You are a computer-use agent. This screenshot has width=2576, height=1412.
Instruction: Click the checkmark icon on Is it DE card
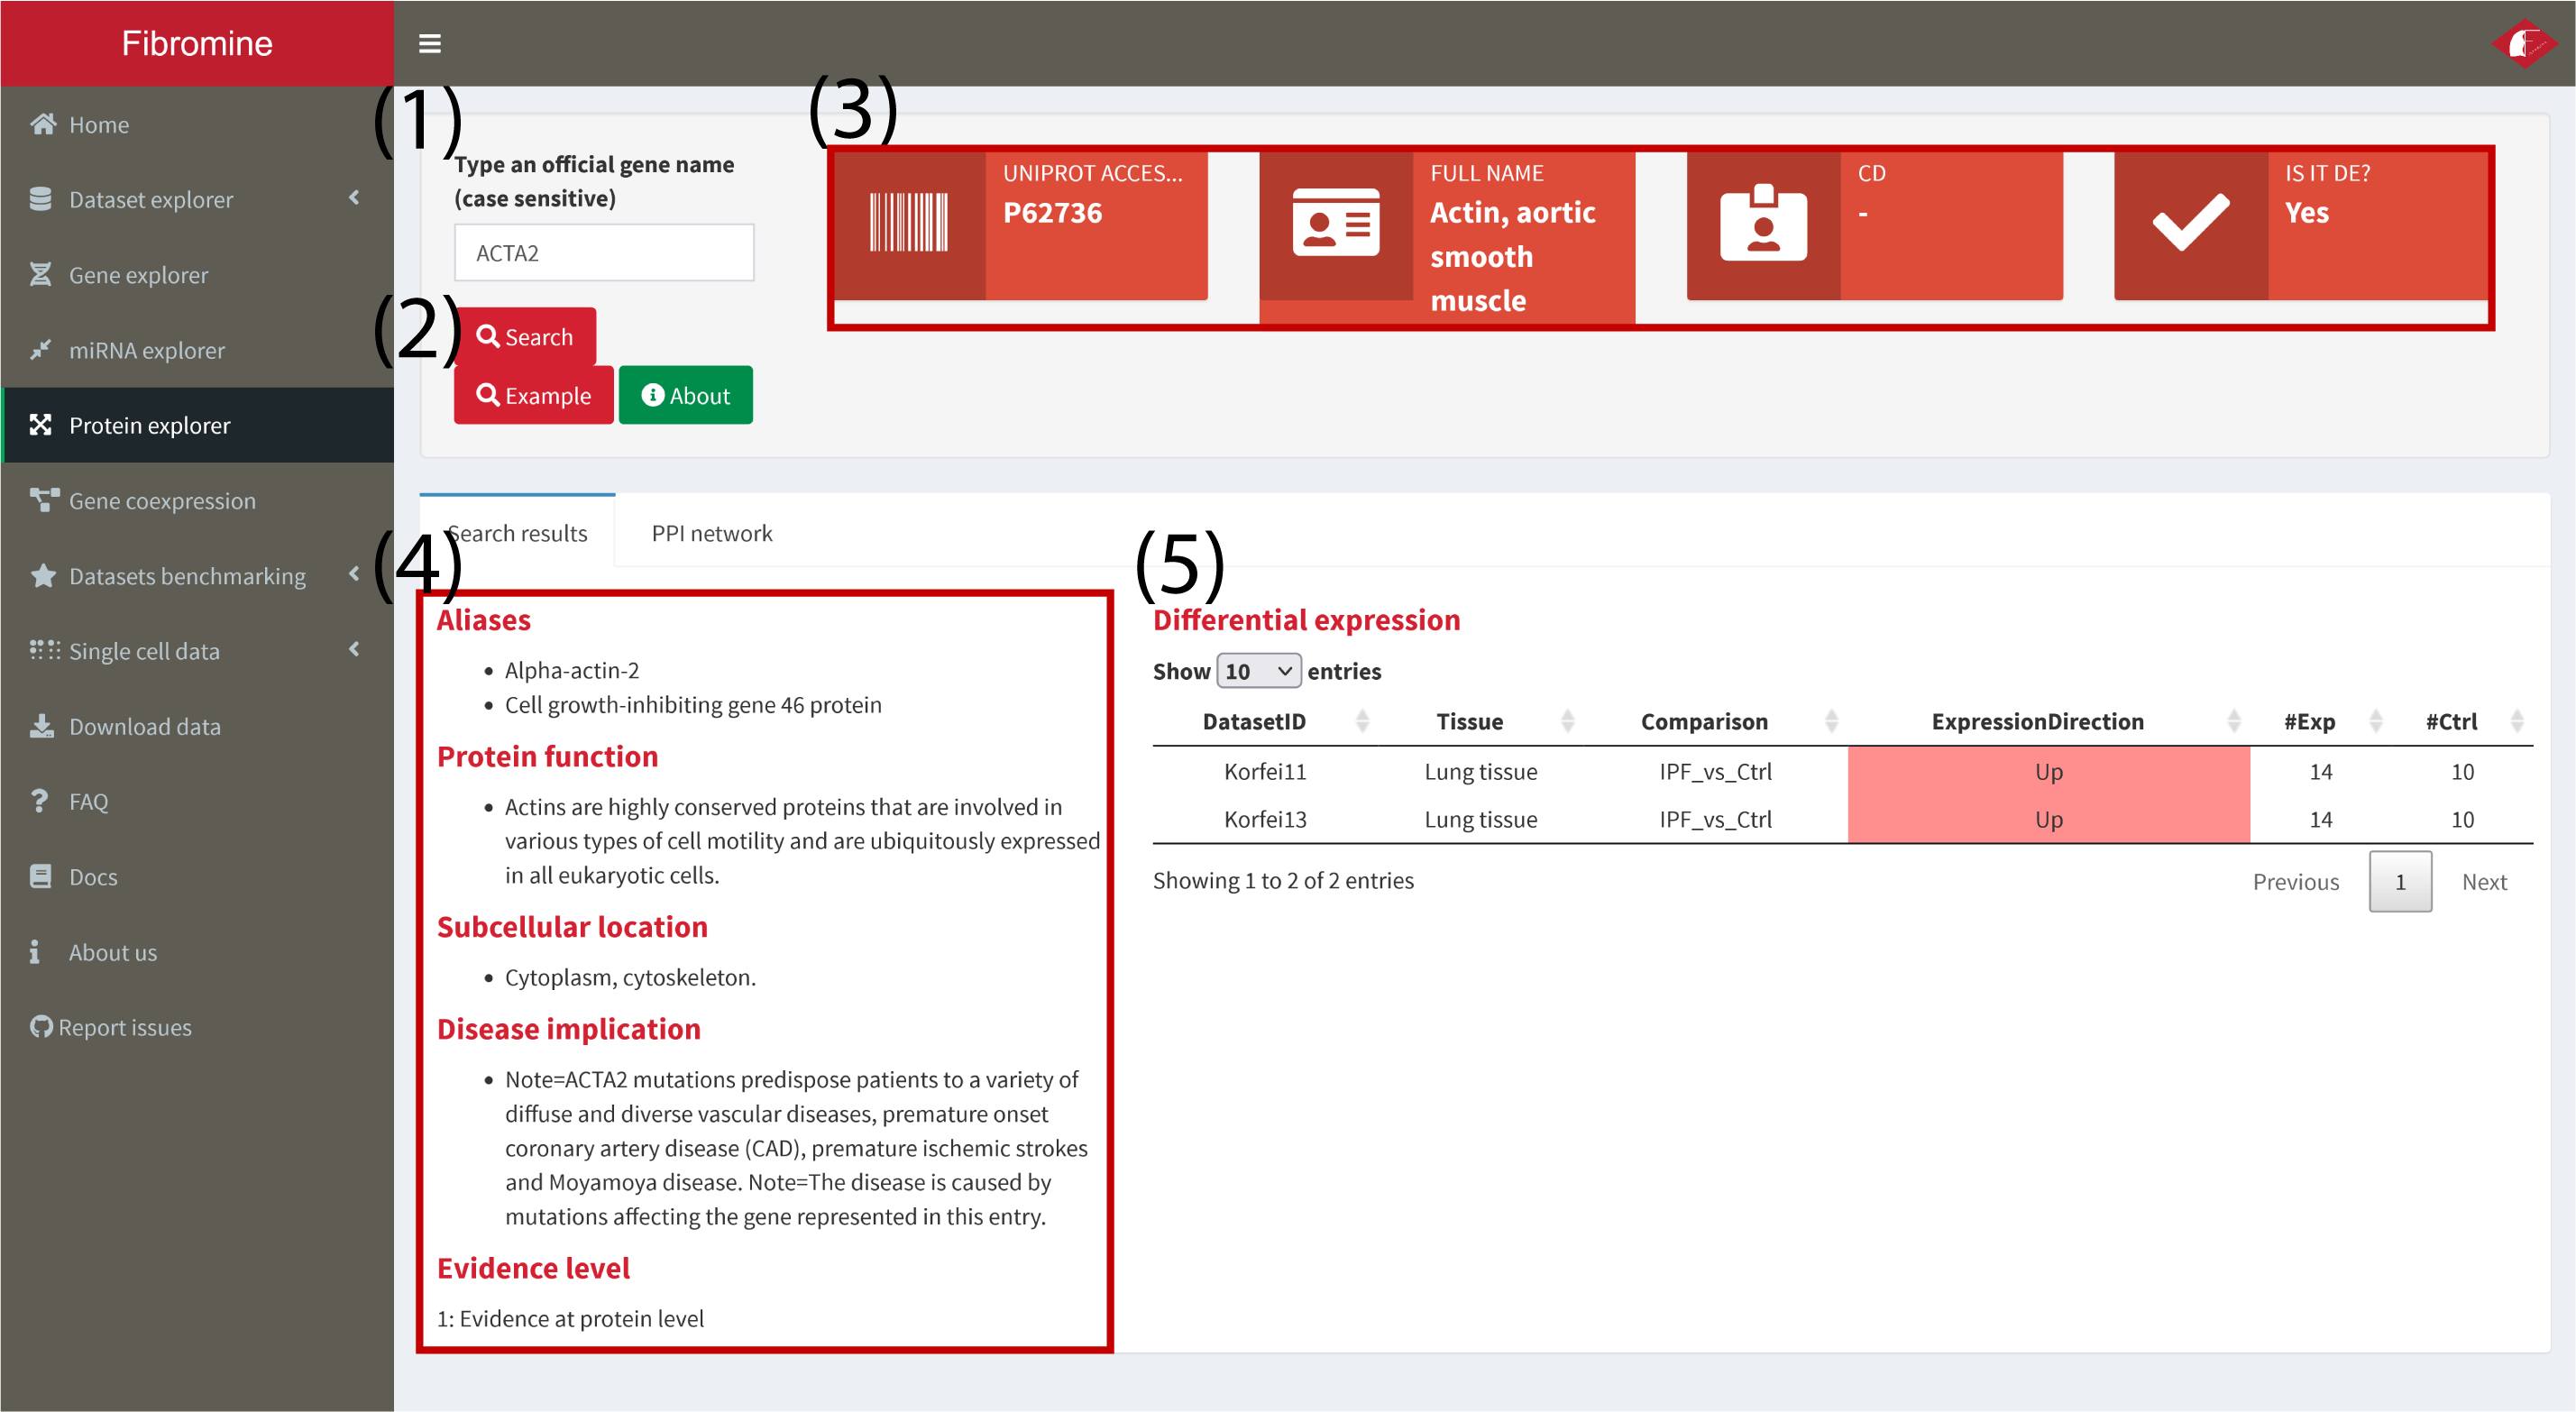tap(2191, 222)
